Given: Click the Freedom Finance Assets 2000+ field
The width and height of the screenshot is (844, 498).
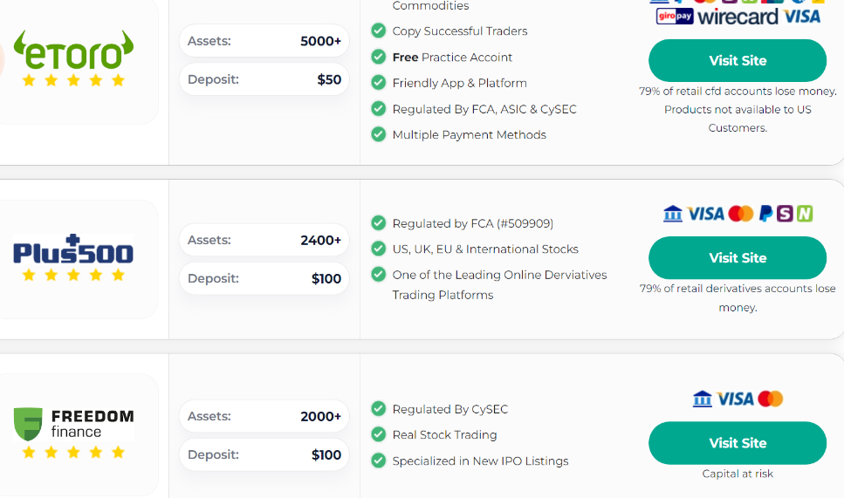Looking at the screenshot, I should (264, 416).
